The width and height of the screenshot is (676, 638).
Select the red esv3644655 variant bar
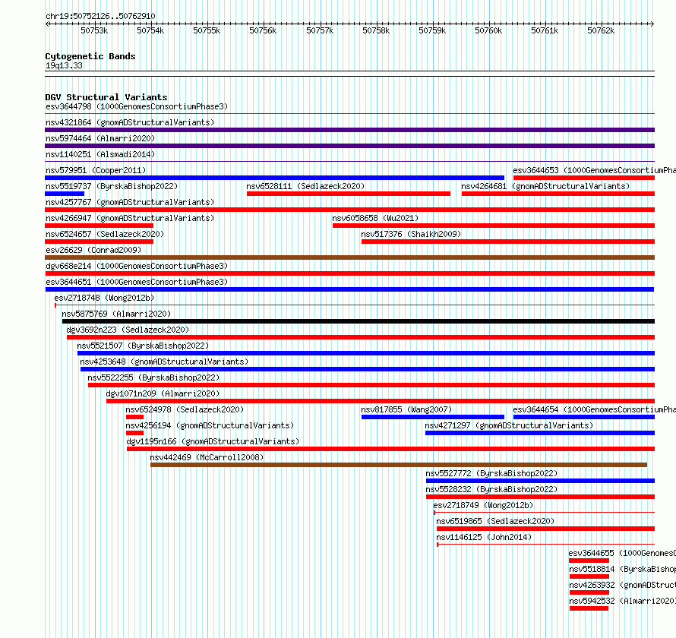coord(589,561)
